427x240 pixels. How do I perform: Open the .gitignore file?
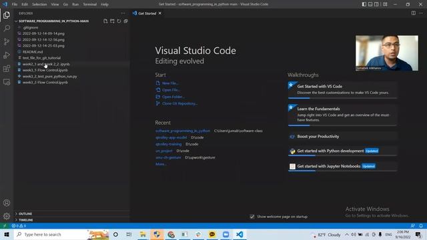click(x=31, y=27)
